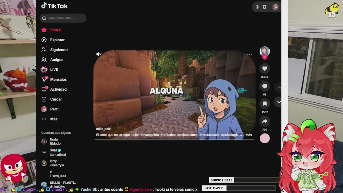Open followed account DR.LIU - PLASTI...

[62, 184]
